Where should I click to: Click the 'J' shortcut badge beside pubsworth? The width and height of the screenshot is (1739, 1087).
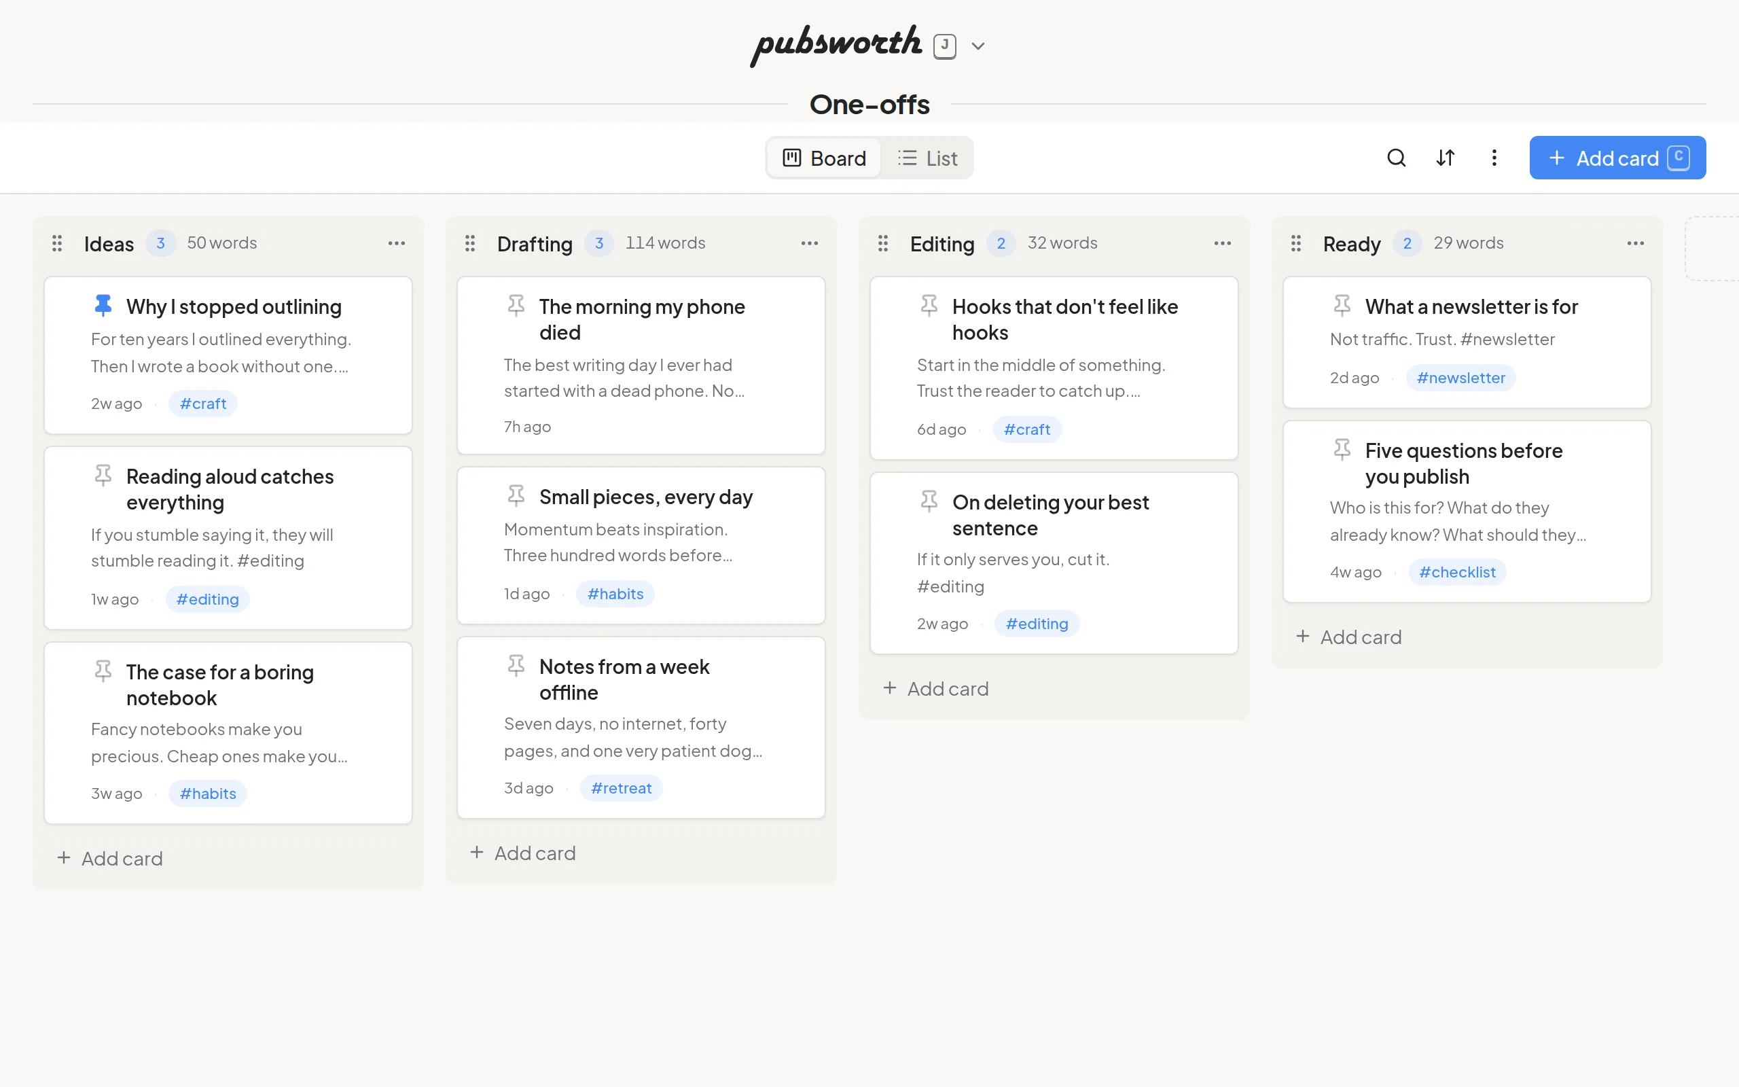tap(945, 46)
